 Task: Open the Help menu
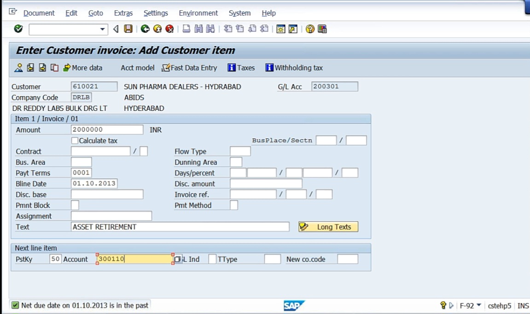(269, 13)
